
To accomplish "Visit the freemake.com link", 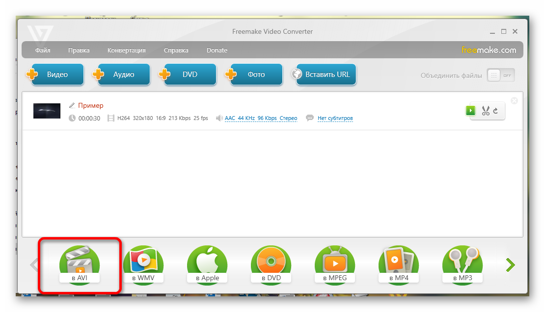I will point(489,50).
